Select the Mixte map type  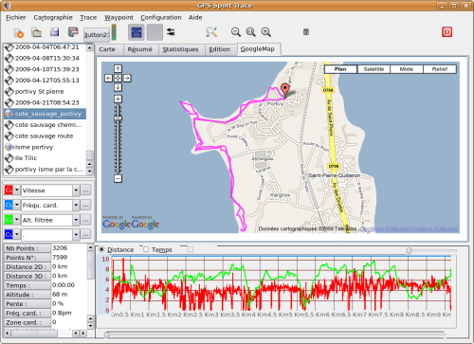point(407,69)
